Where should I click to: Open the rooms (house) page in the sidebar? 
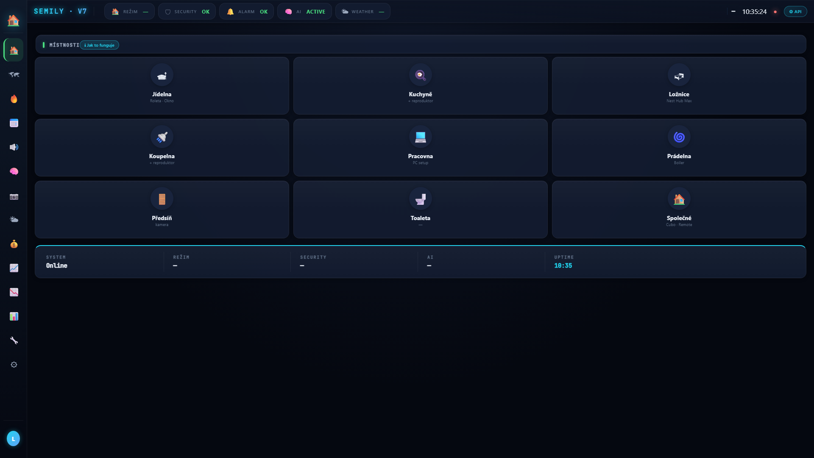tap(14, 50)
